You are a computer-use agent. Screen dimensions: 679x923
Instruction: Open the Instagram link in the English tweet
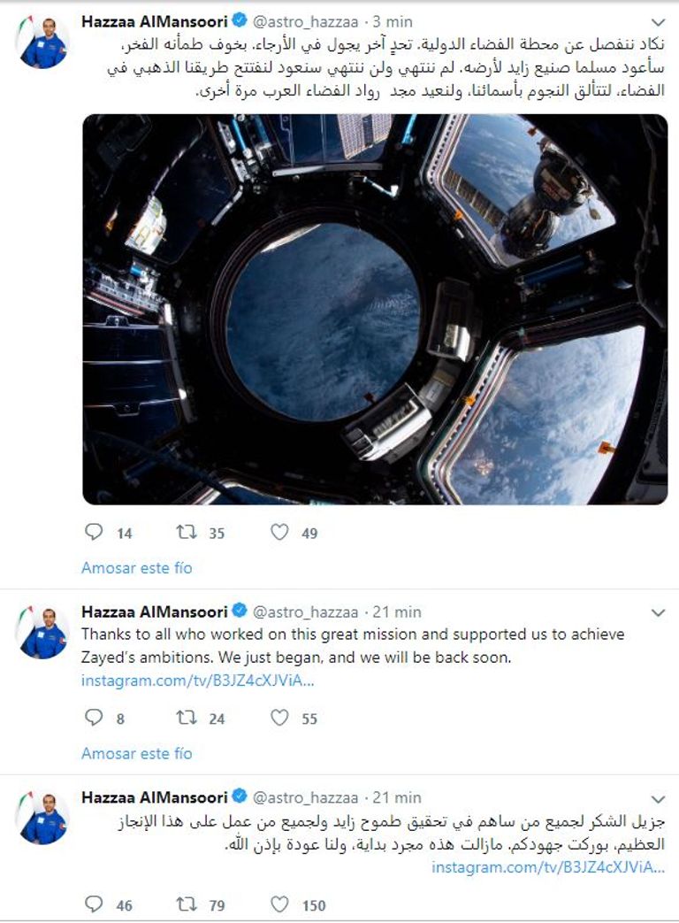pos(198,681)
